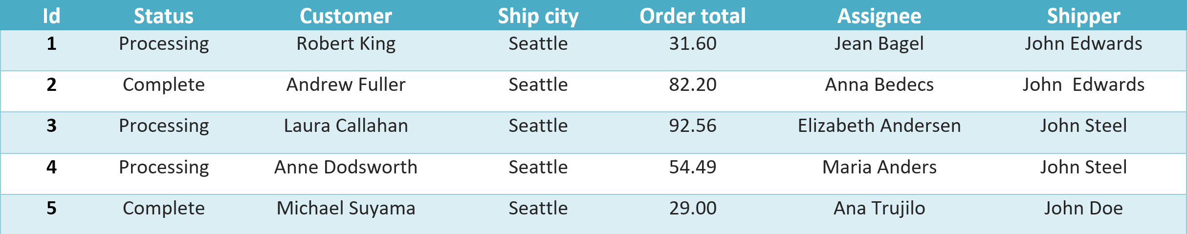Select customer Robert King cell

point(346,44)
